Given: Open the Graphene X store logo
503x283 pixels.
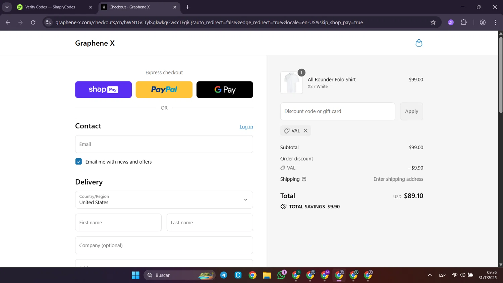Looking at the screenshot, I should click(95, 43).
